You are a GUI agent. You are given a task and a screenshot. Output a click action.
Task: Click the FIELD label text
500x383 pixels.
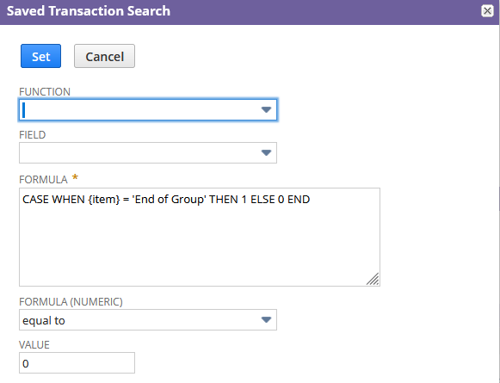pos(33,135)
